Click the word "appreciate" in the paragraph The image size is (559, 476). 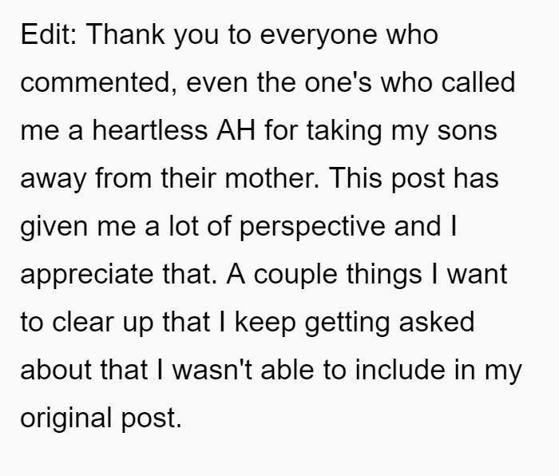[87, 276]
